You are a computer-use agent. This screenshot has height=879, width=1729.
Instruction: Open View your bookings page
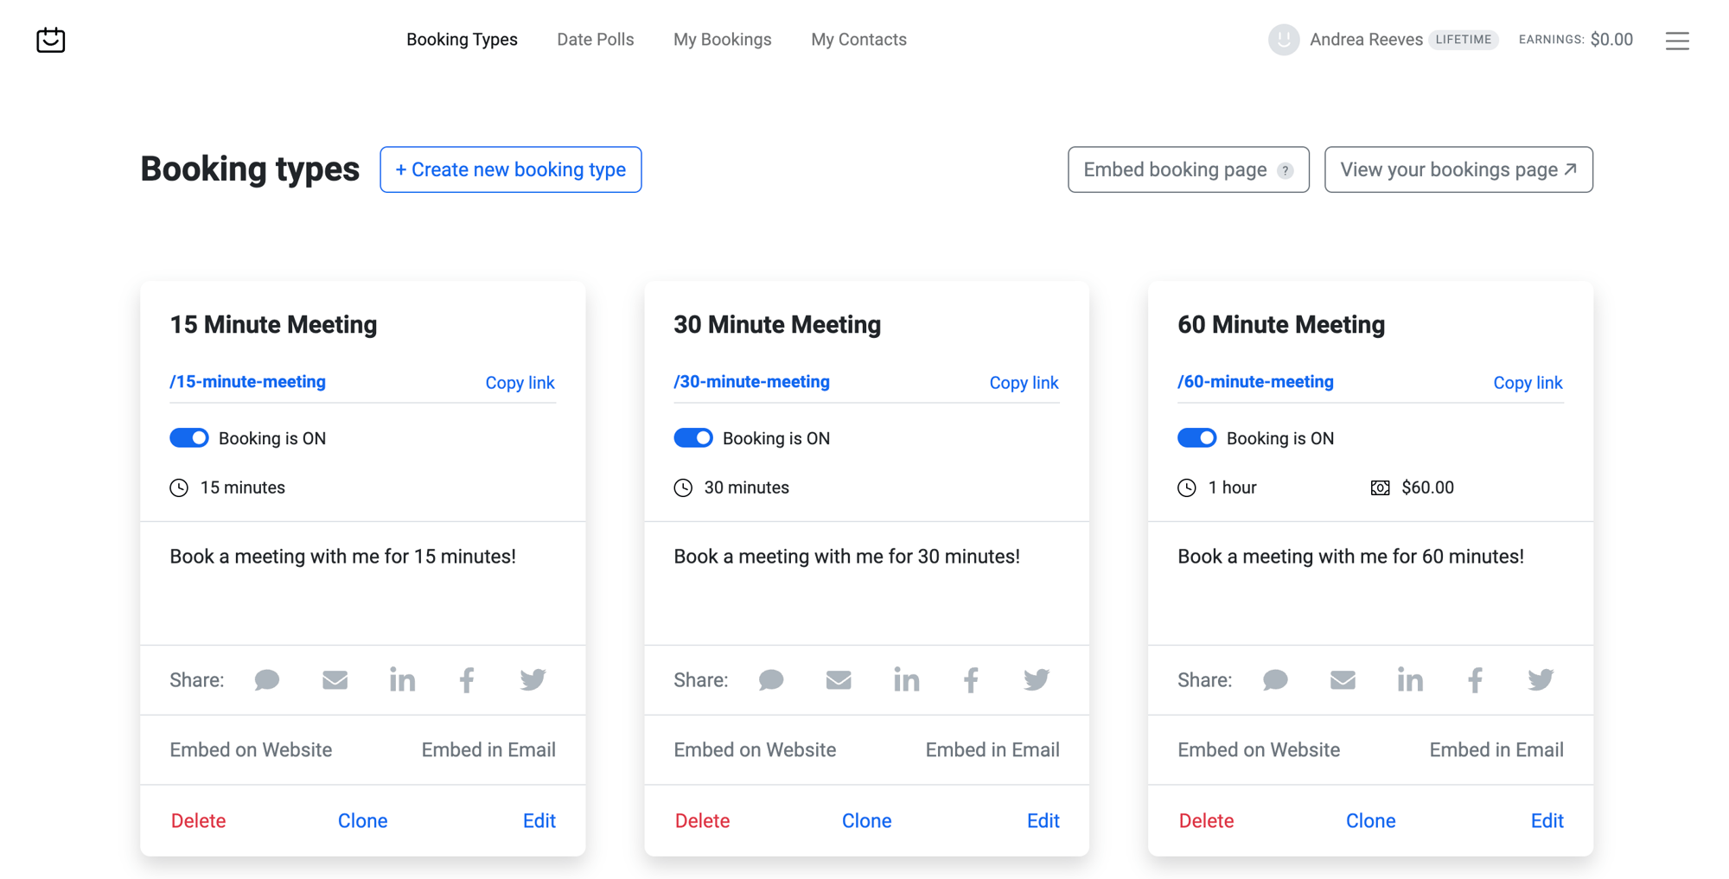click(x=1458, y=169)
